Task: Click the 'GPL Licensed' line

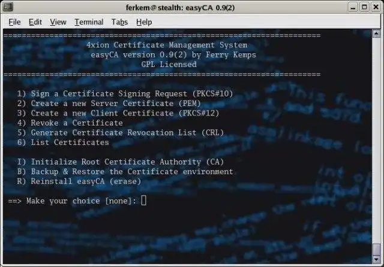Action: (x=169, y=64)
